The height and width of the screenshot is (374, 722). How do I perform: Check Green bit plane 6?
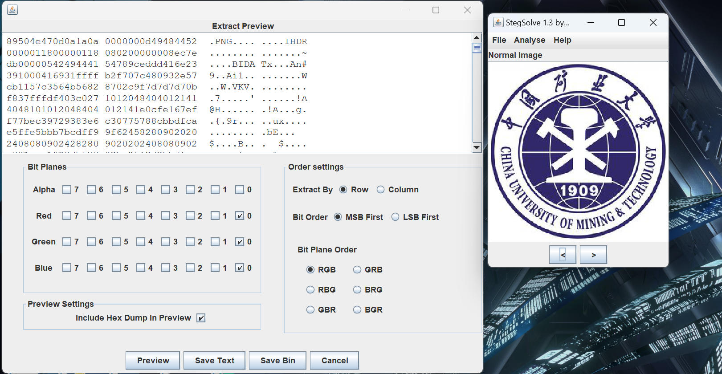(91, 242)
